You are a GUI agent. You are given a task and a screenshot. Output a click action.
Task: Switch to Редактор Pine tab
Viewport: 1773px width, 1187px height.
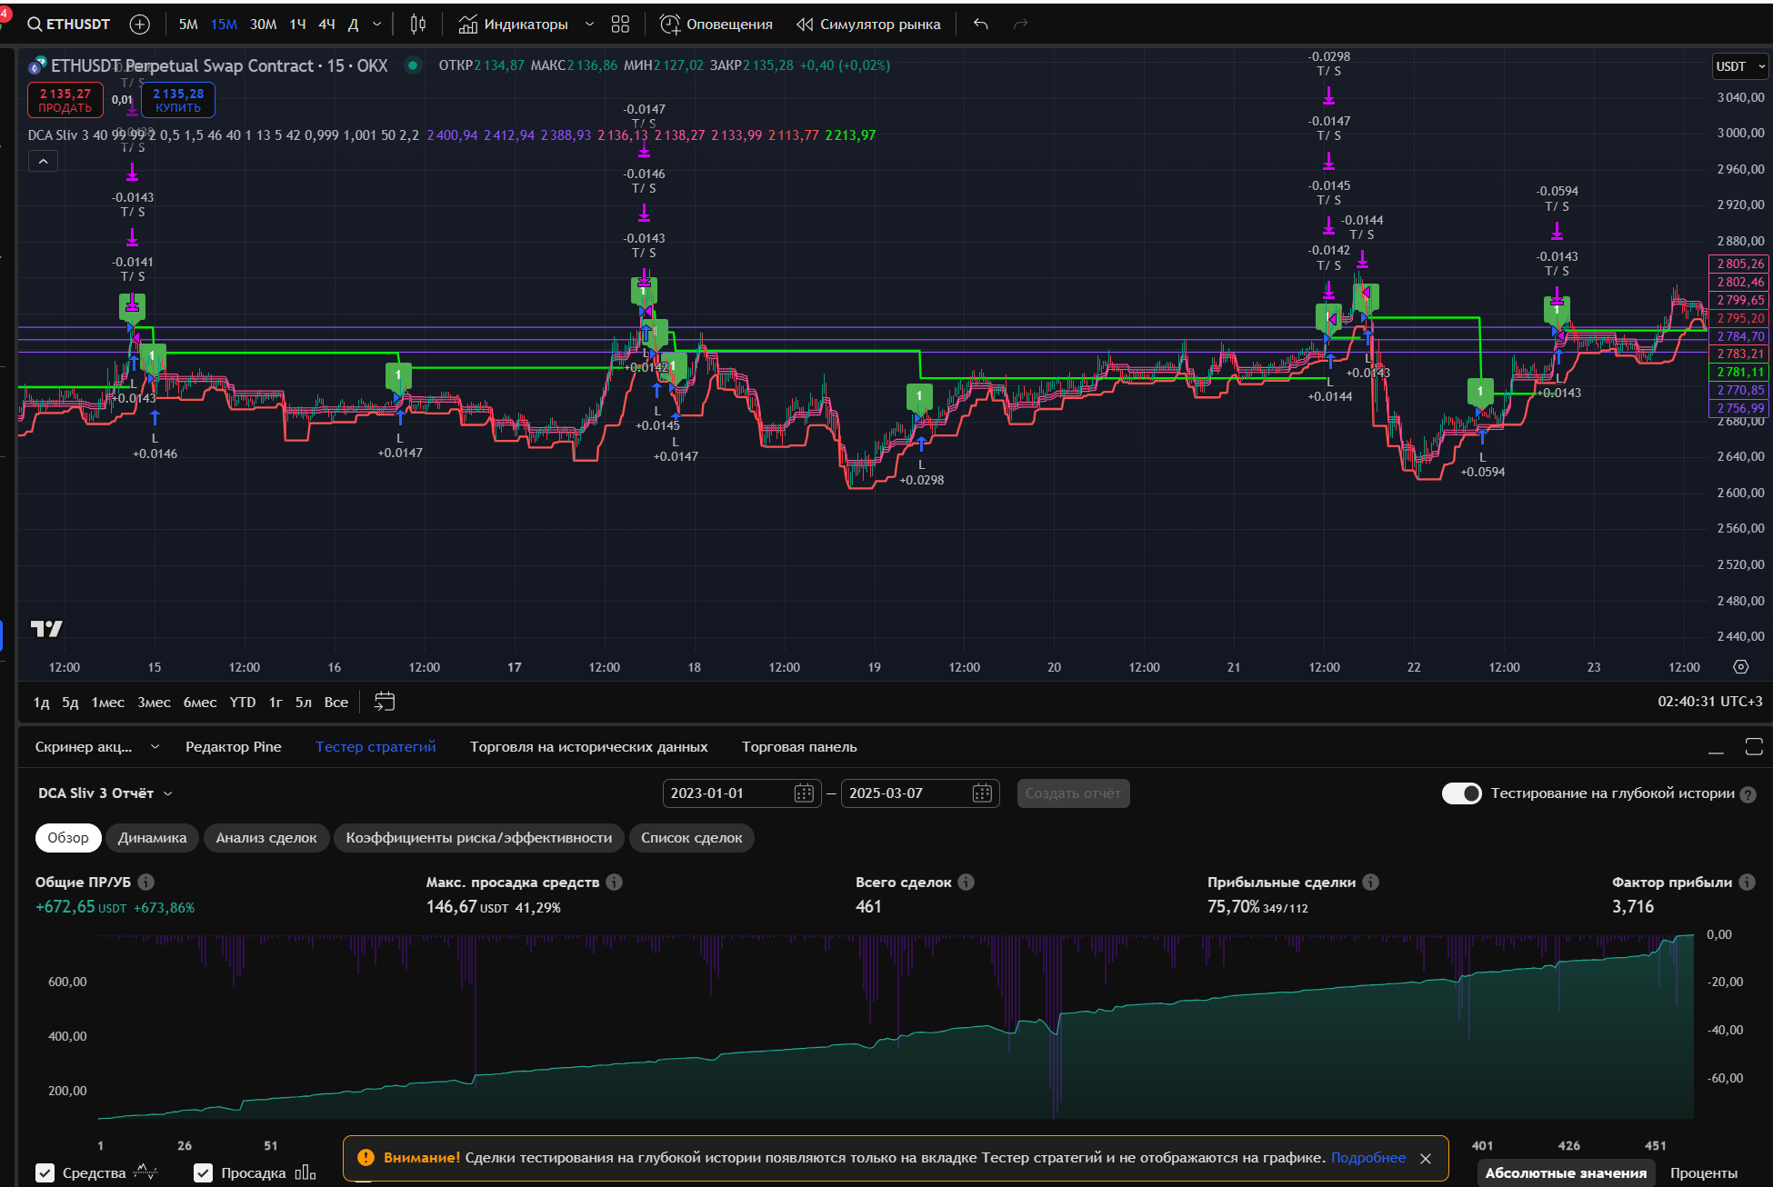click(233, 747)
